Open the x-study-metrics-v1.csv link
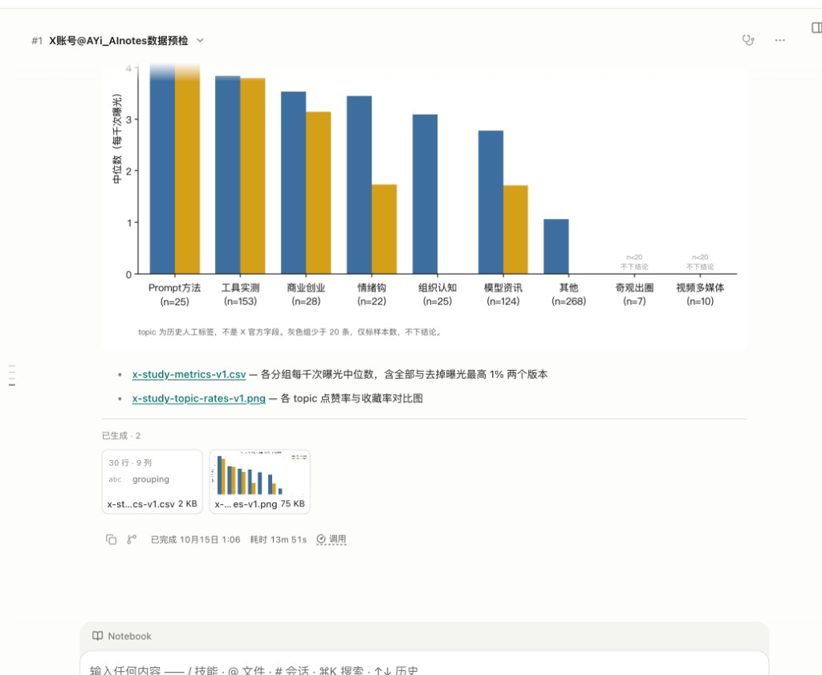 click(189, 374)
